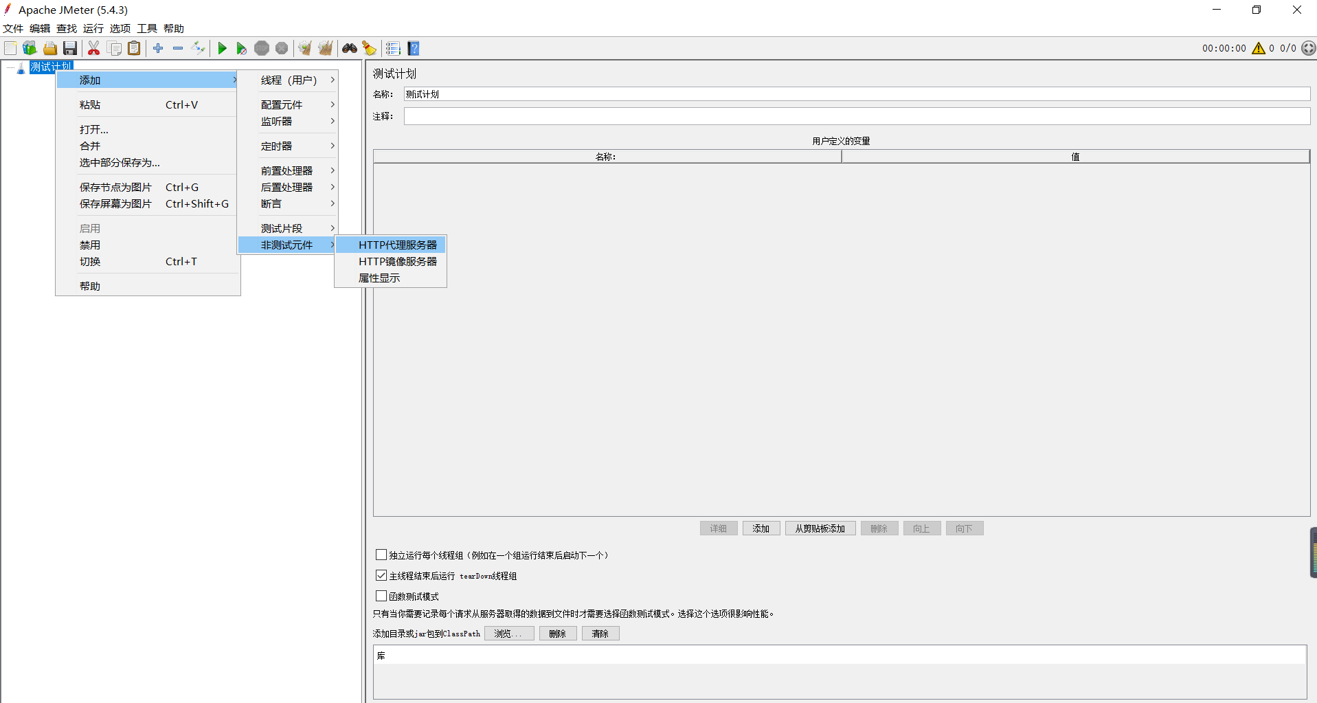The image size is (1317, 703).
Task: Click the Cut scissors icon
Action: click(94, 48)
